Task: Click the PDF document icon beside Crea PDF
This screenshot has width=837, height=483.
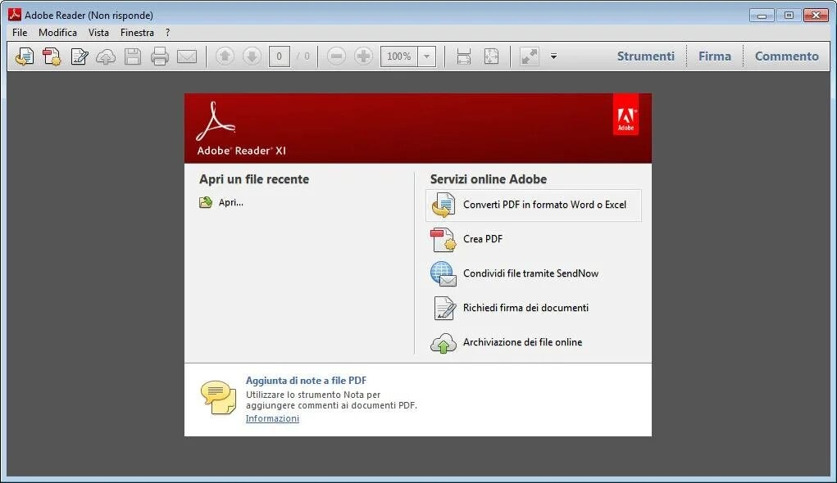Action: pos(443,239)
